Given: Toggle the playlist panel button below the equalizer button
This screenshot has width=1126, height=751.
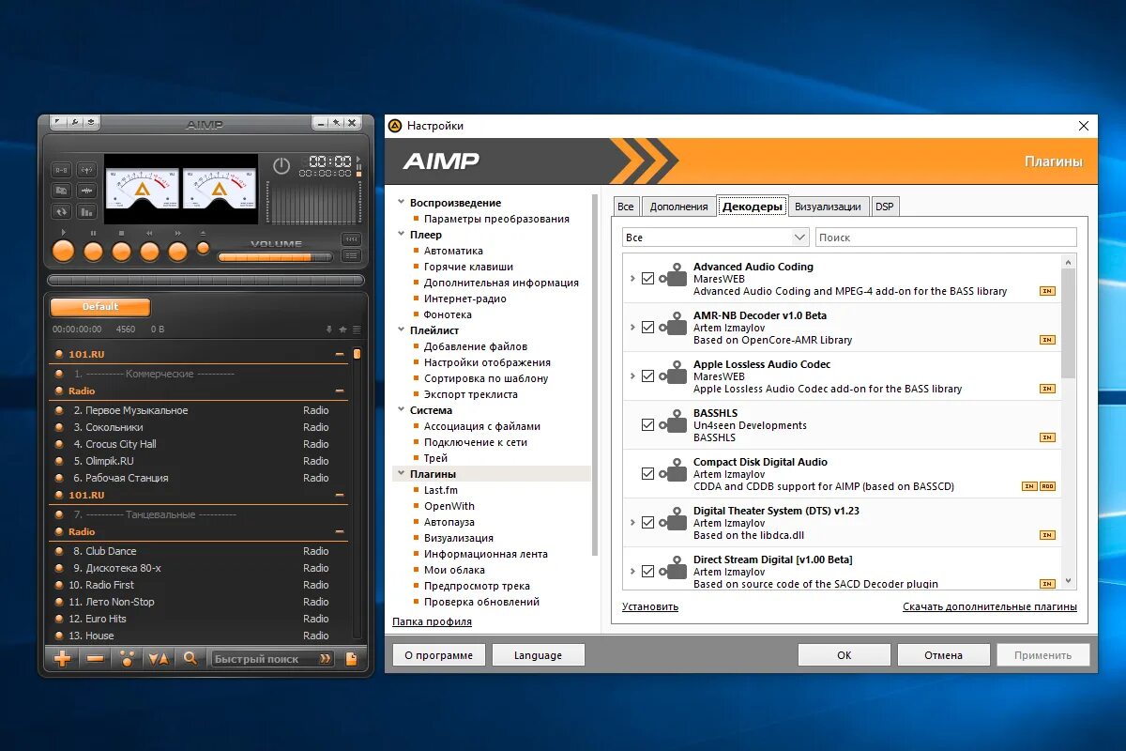Looking at the screenshot, I should [x=351, y=255].
